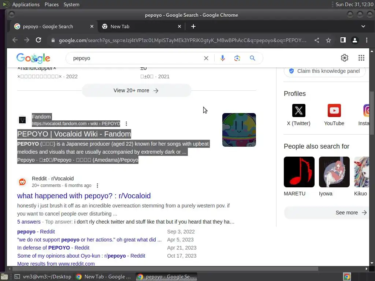This screenshot has height=281, width=375.
Task: Open PEPOYO Vocaloid Wiki Fandom link
Action: coord(74,134)
